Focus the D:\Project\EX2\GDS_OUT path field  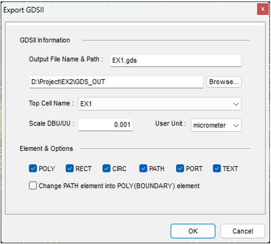tap(116, 82)
